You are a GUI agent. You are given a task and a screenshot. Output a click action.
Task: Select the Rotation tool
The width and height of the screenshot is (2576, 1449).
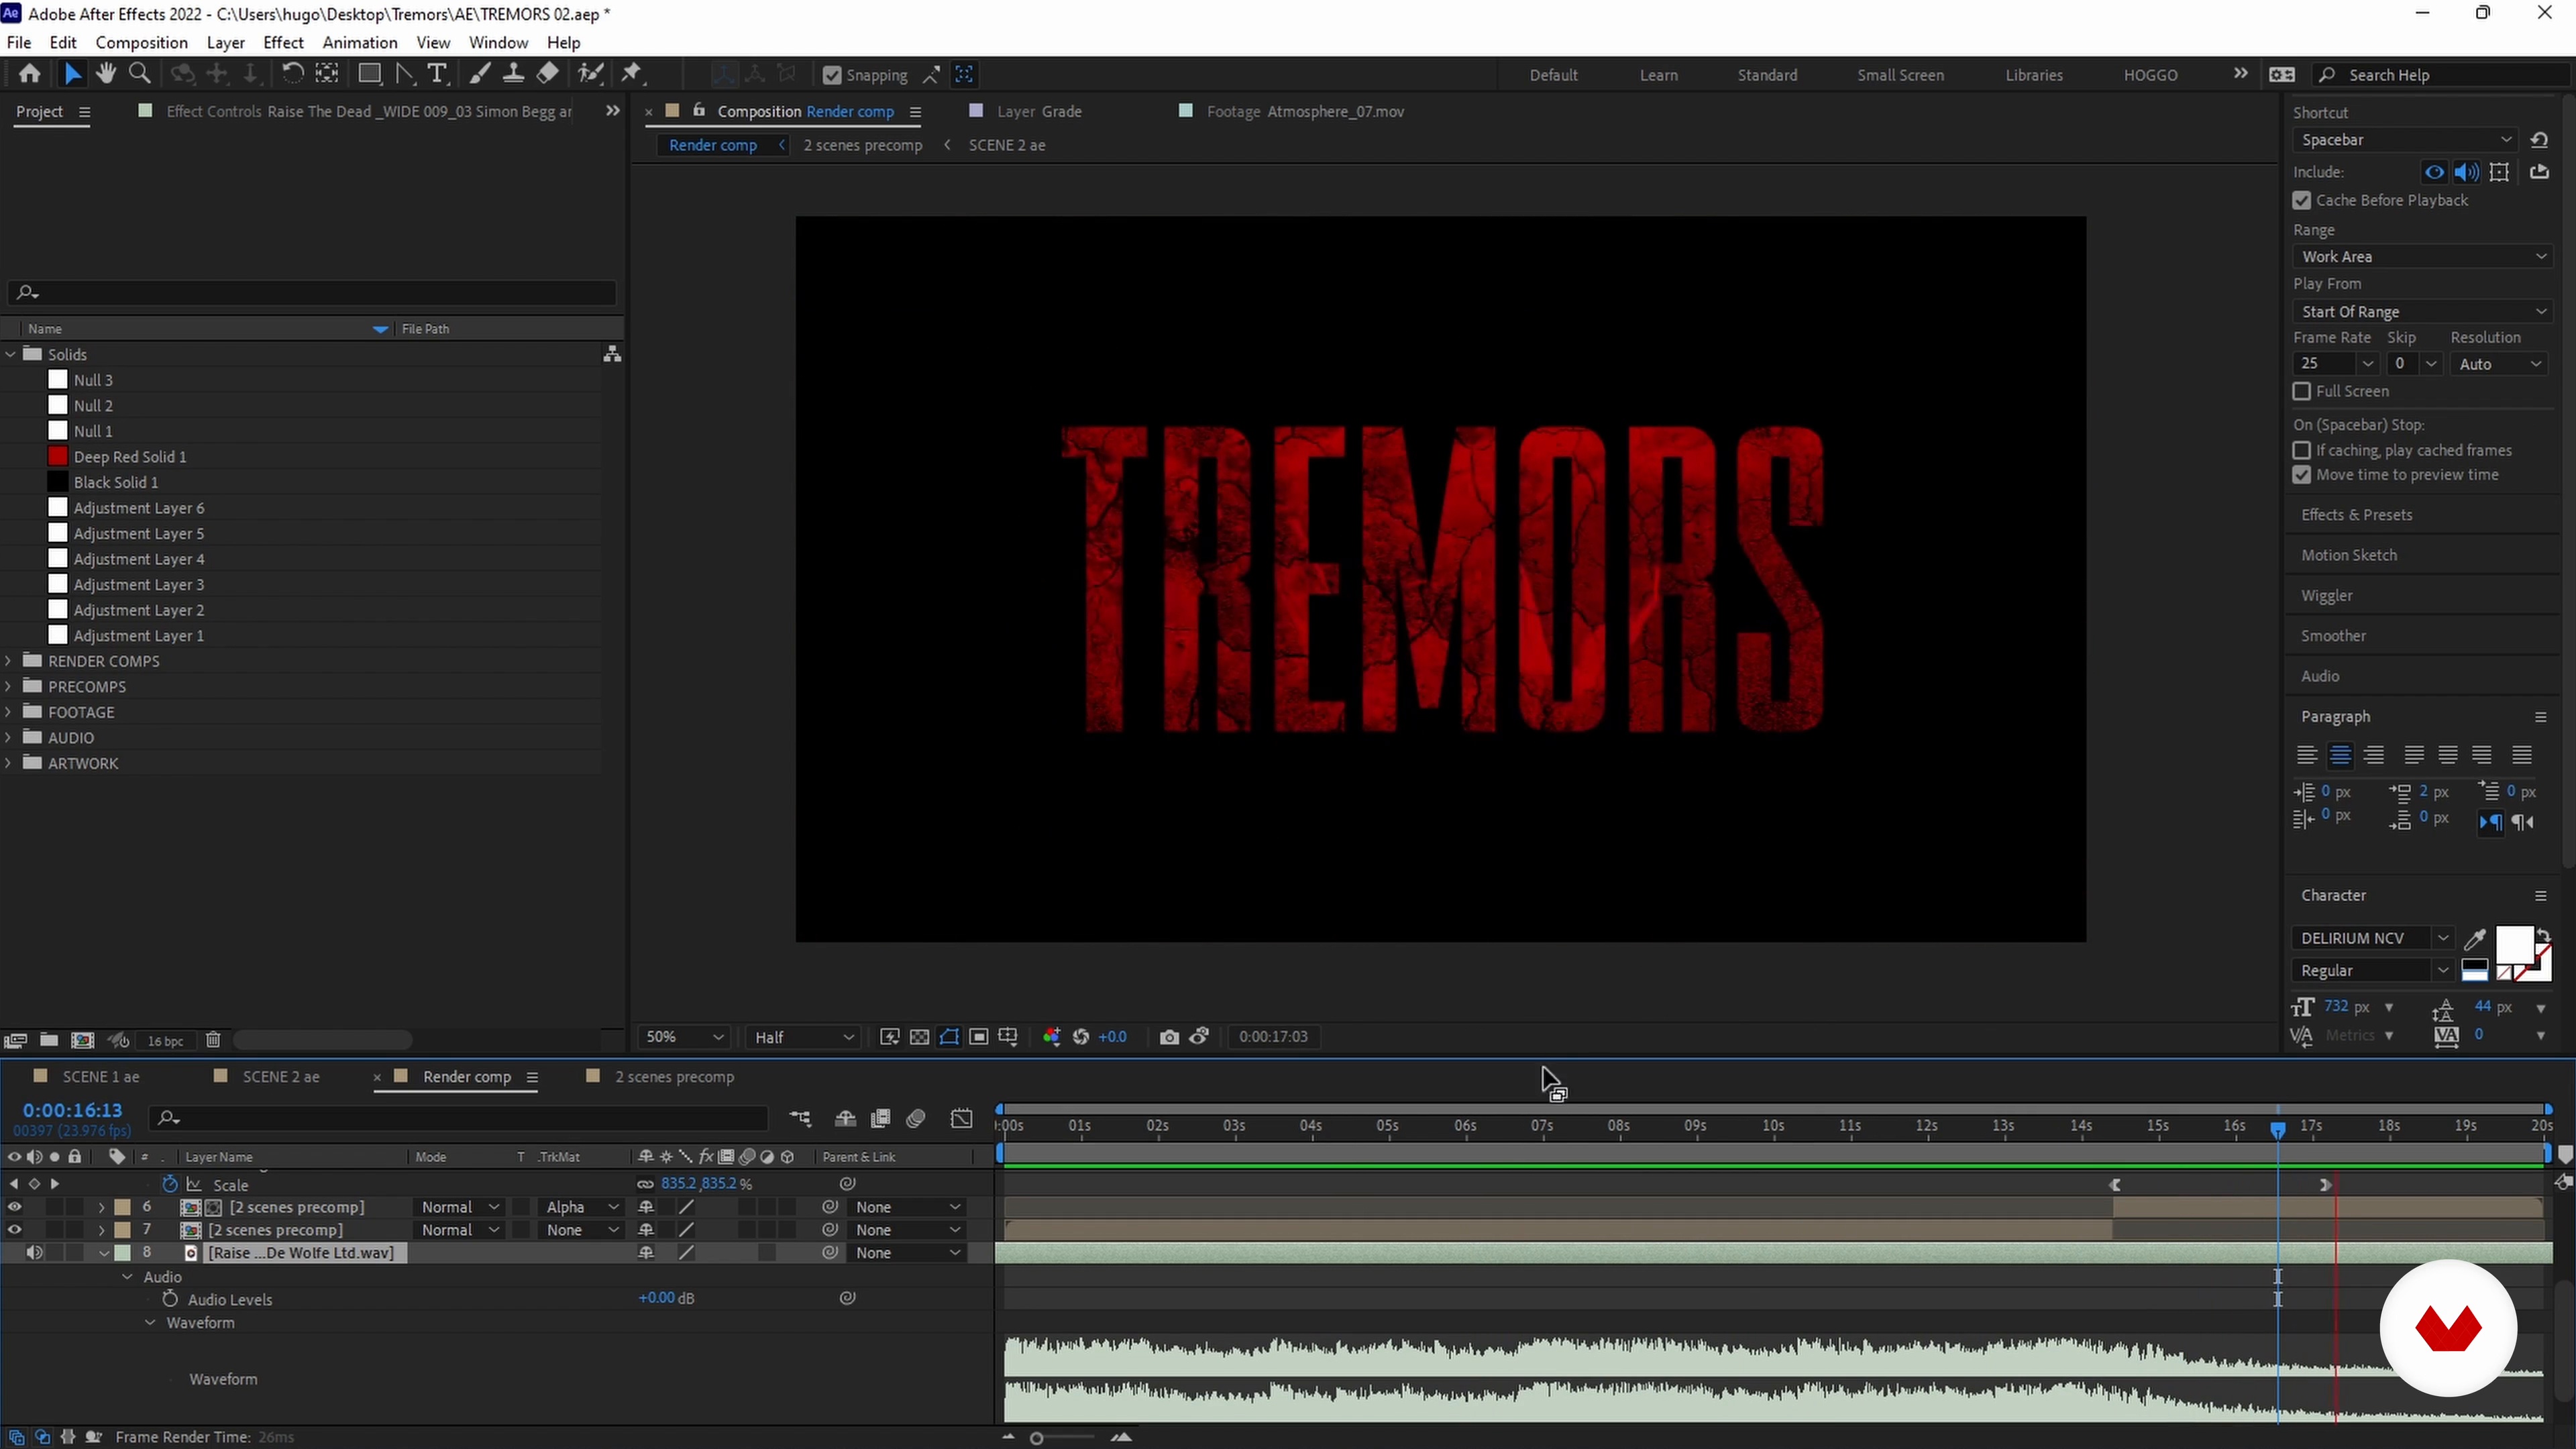(292, 74)
